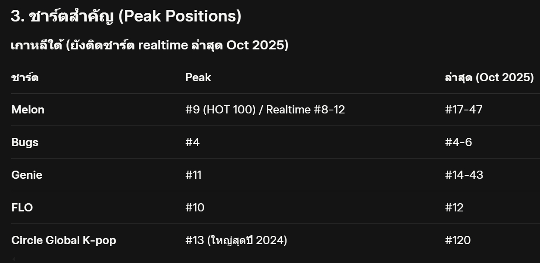Click the Circle latest value "#120"
Image resolution: width=540 pixels, height=263 pixels.
(x=458, y=240)
